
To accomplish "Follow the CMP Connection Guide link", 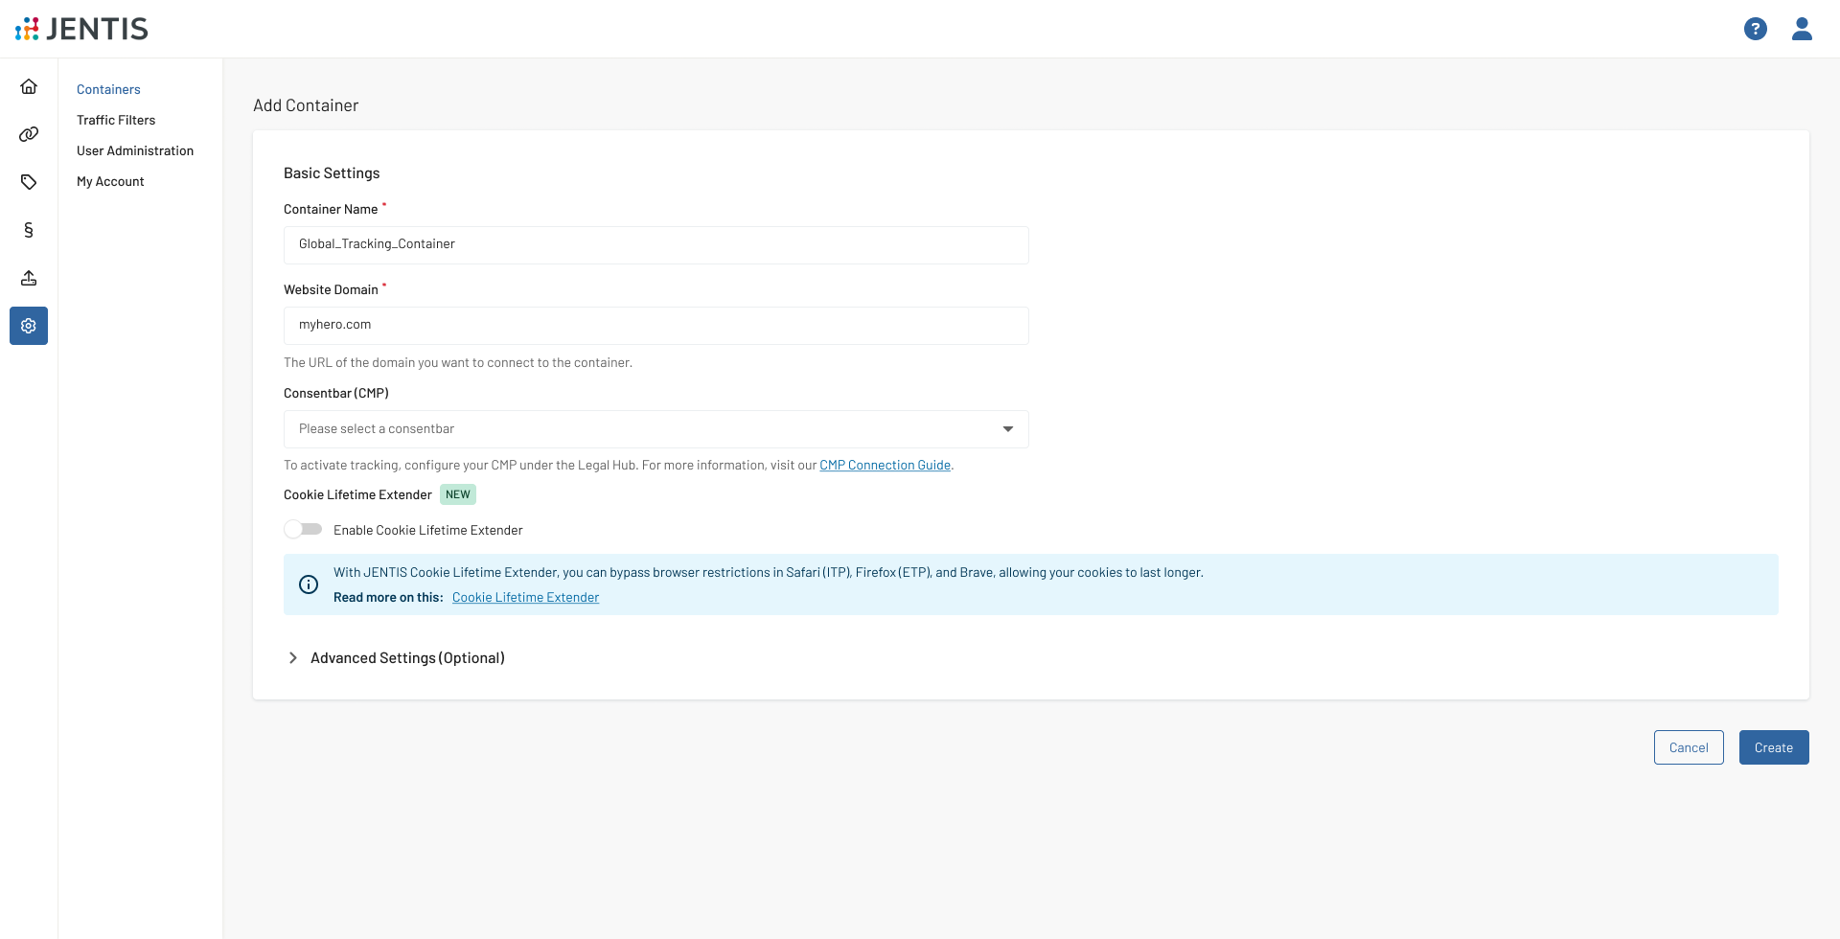I will (x=885, y=465).
